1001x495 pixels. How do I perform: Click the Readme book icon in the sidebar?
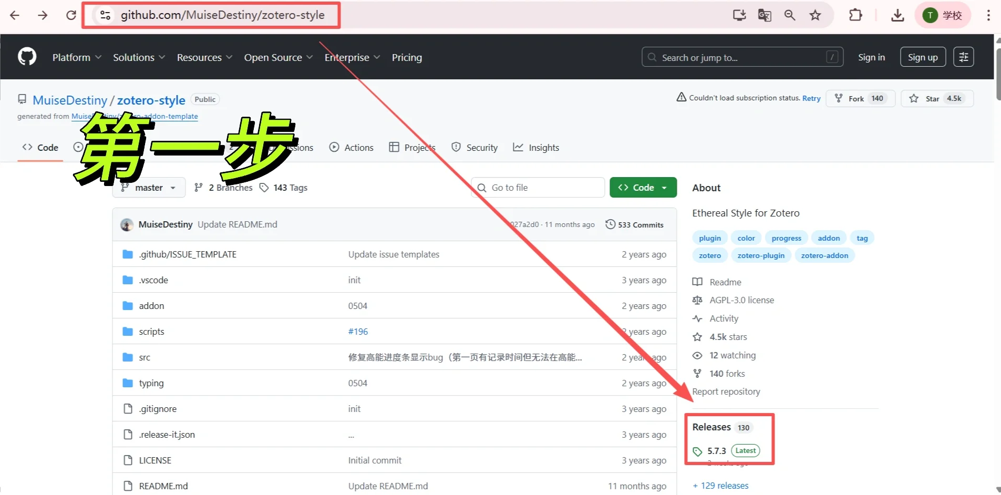point(697,282)
